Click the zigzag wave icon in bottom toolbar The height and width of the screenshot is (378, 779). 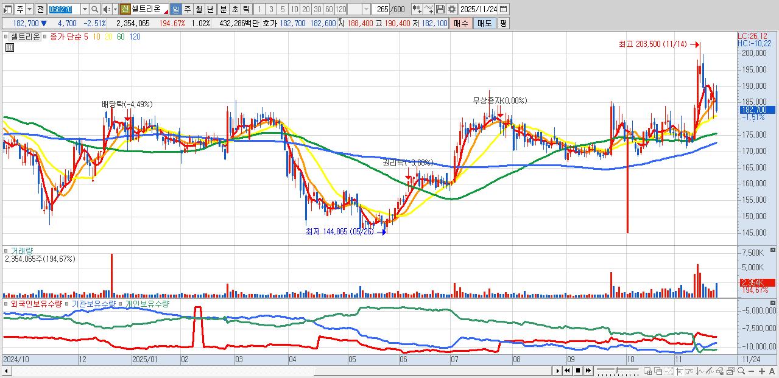[699, 371]
